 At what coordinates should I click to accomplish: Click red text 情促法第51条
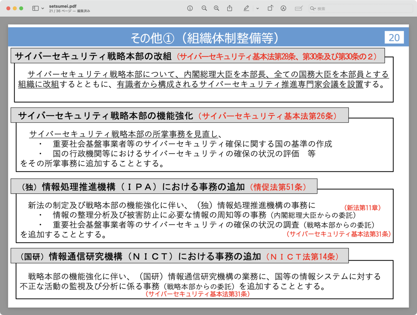coord(278,187)
